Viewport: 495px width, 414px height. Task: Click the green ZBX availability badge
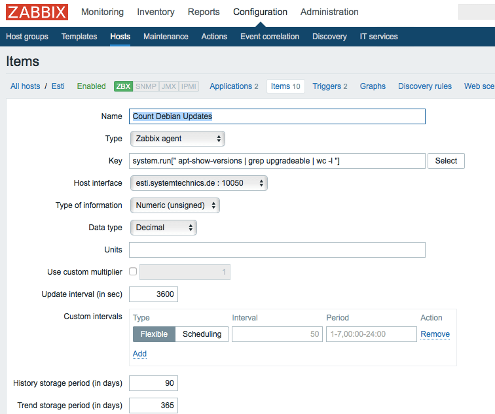click(124, 86)
